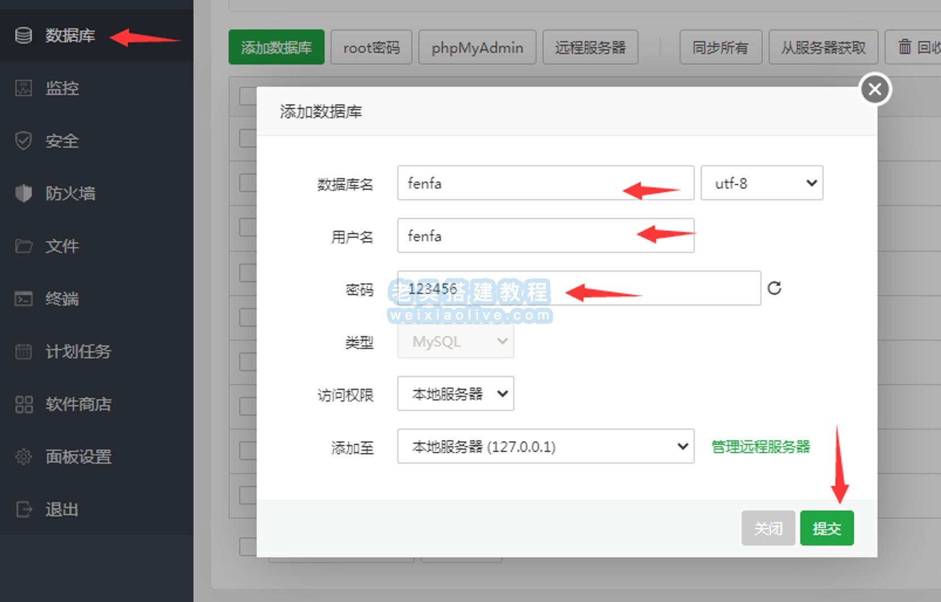The image size is (941, 602).
Task: Click the calendar icon beside 计划任务
Action: click(x=23, y=351)
